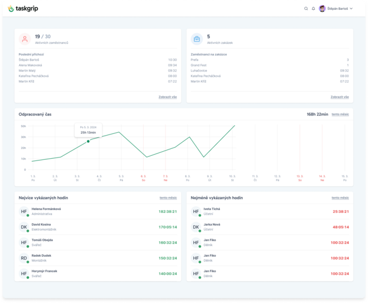The width and height of the screenshot is (368, 303).
Task: Open search with the magnifier icon
Action: (306, 9)
